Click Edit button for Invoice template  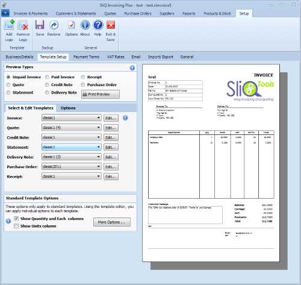[111, 118]
